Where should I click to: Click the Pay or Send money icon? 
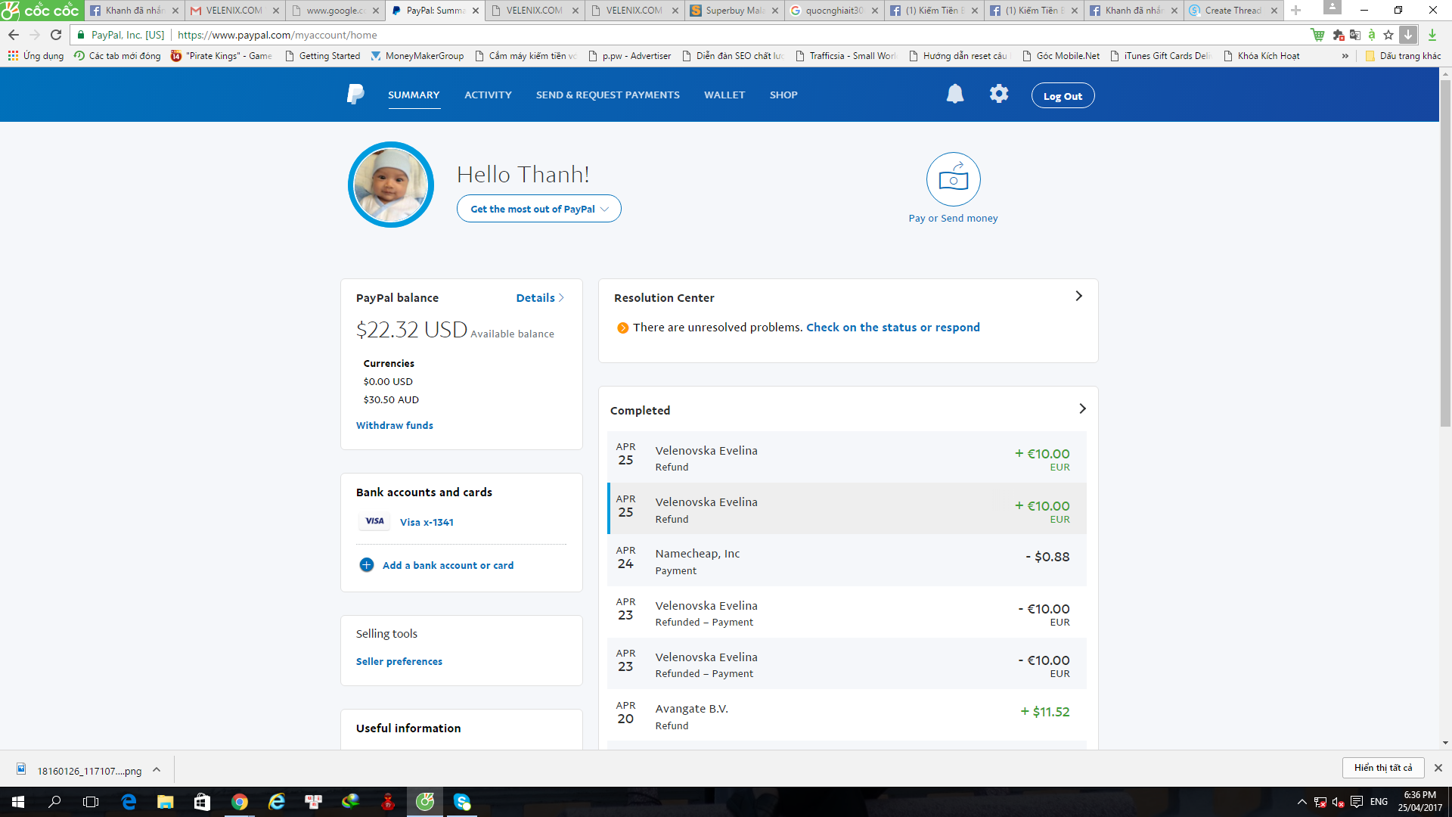[x=953, y=179]
